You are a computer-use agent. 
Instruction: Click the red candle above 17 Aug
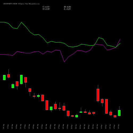click(x=26, y=80)
